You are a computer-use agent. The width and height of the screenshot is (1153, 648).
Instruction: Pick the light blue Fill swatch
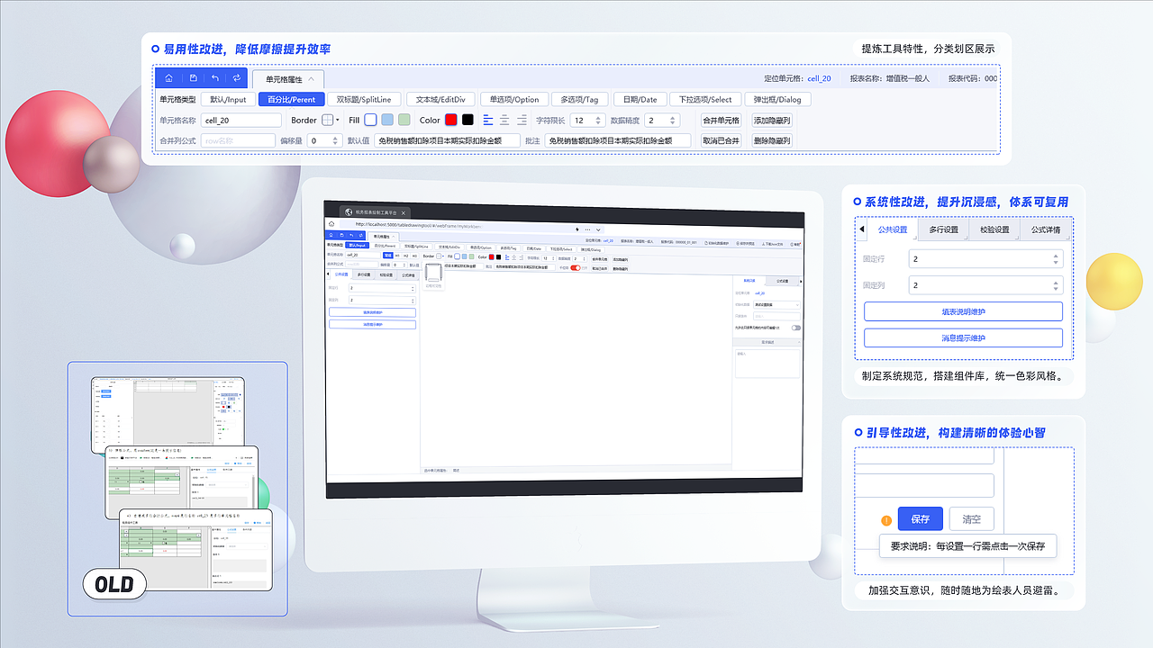click(x=387, y=120)
